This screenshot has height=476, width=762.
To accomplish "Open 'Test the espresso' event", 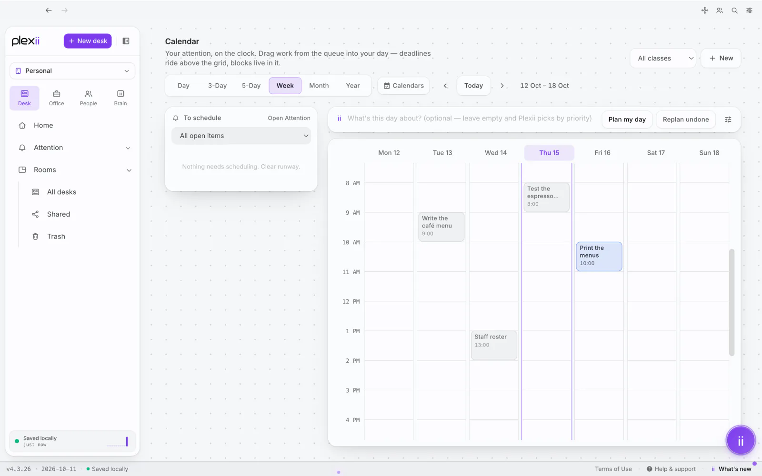I will (x=546, y=197).
